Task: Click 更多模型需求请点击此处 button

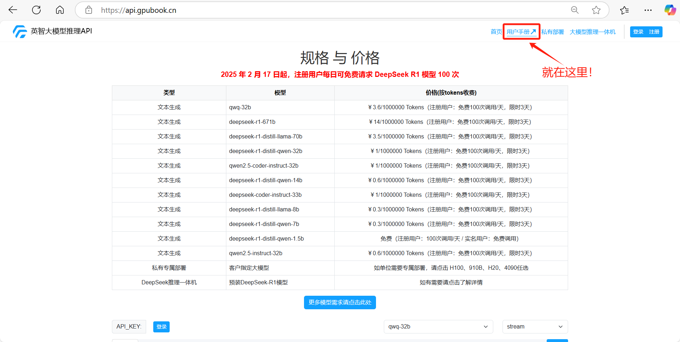Action: (x=340, y=302)
